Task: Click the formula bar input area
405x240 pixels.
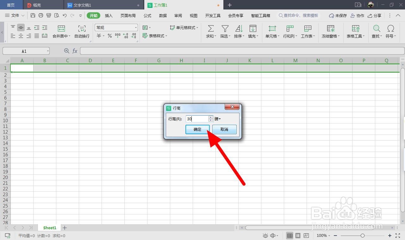Action: [x=242, y=51]
